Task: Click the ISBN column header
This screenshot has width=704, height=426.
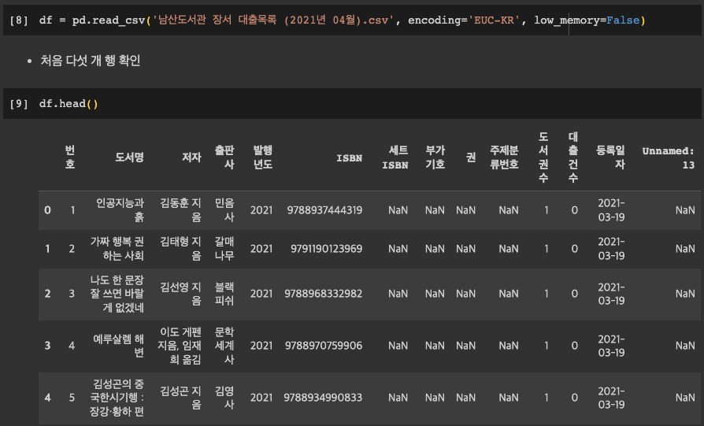Action: [x=350, y=157]
